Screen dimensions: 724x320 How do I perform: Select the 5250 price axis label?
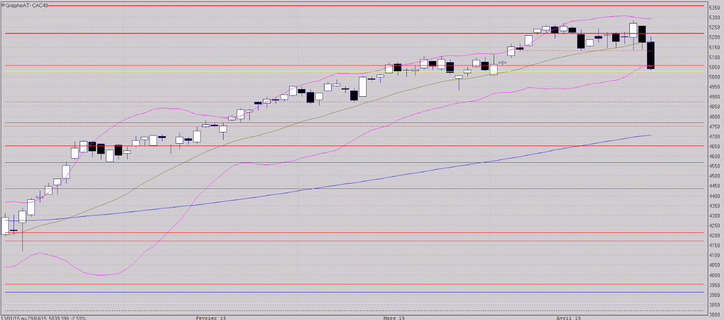tap(714, 28)
